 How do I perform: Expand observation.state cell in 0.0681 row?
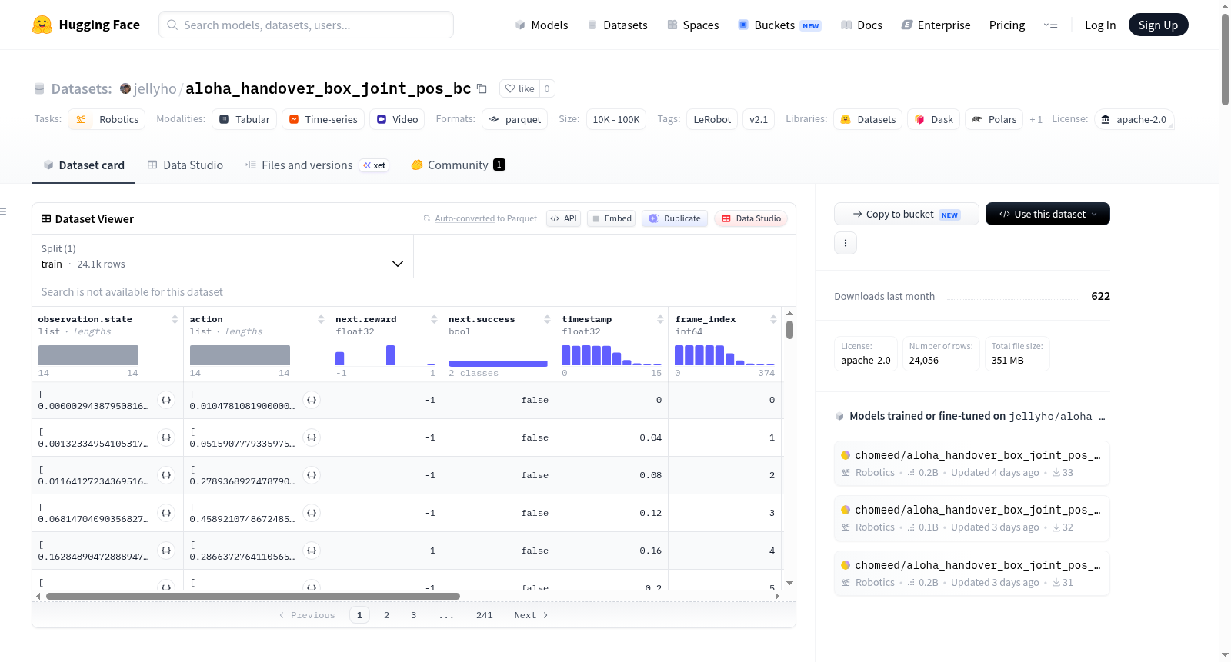pyautogui.click(x=166, y=513)
